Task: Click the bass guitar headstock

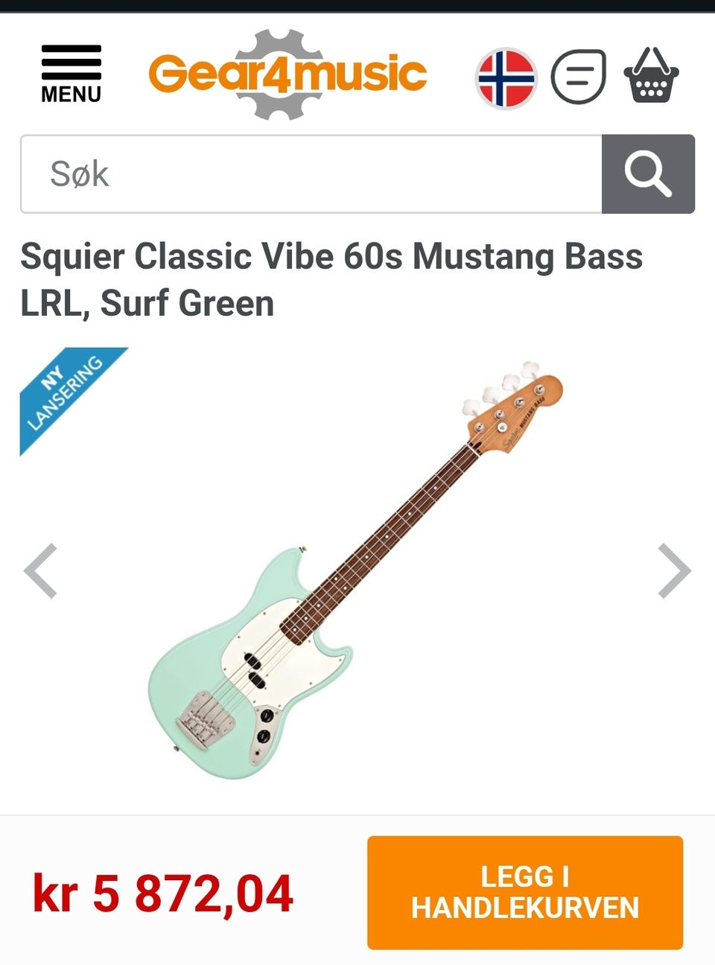Action: pos(514,406)
